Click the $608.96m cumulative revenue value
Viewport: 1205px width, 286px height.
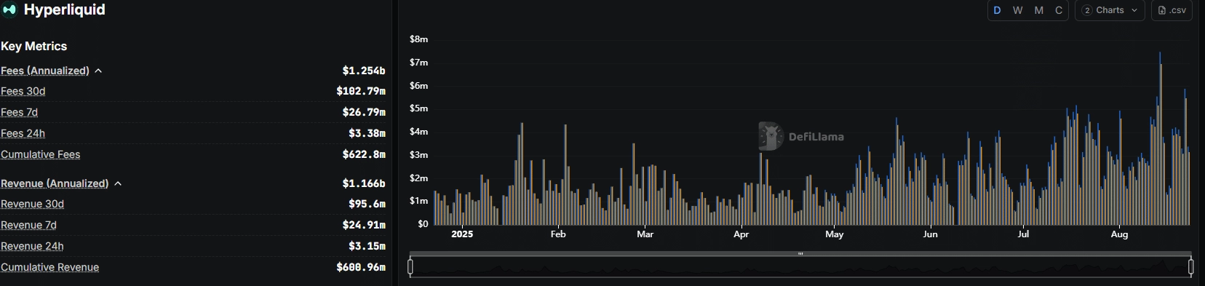[361, 267]
